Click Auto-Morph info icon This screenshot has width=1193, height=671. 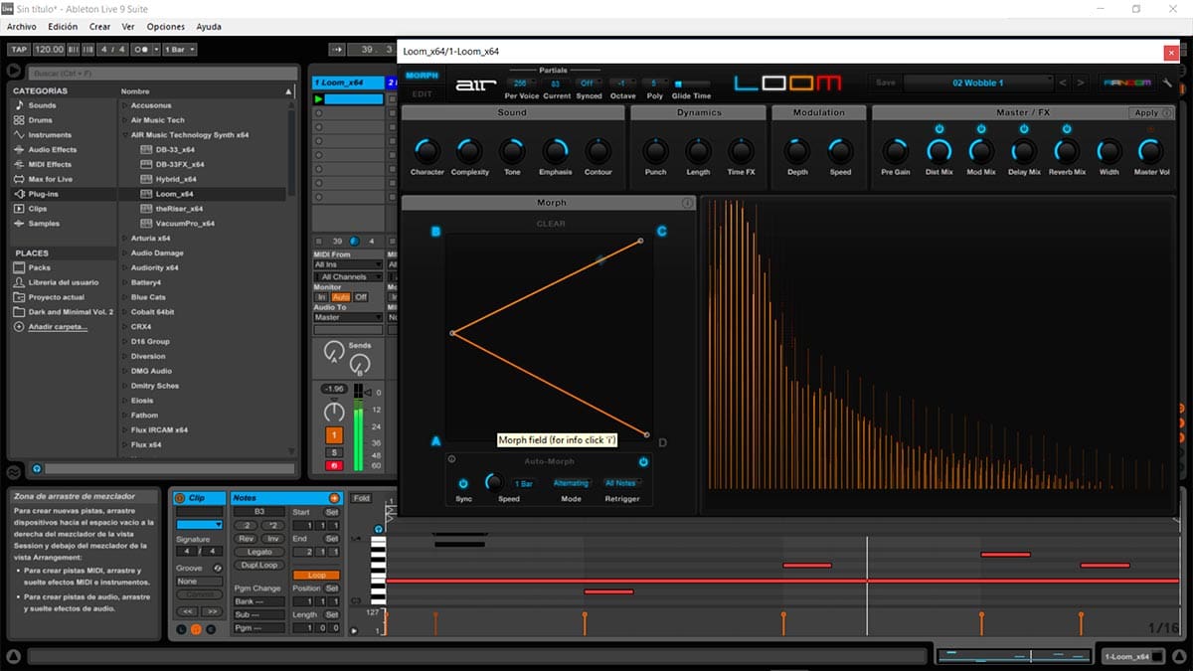[x=451, y=459]
